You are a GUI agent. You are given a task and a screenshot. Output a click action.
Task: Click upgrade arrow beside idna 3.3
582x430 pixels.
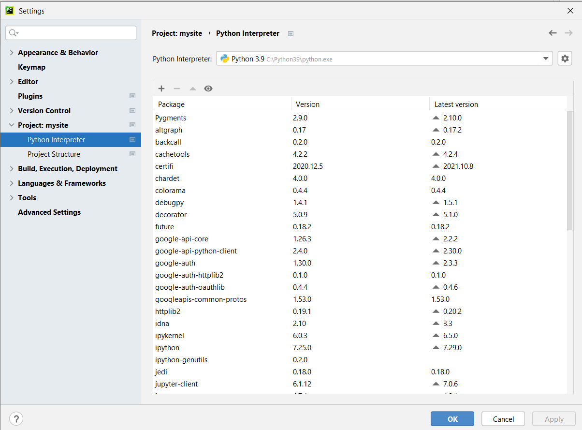click(x=436, y=324)
